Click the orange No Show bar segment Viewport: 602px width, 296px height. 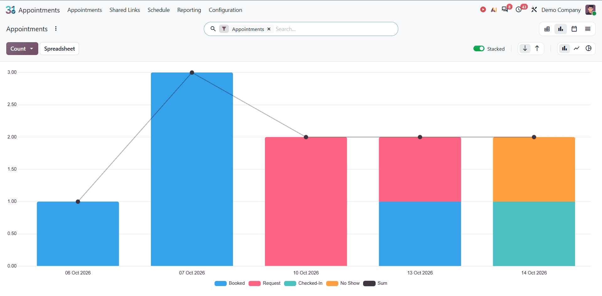pyautogui.click(x=534, y=169)
